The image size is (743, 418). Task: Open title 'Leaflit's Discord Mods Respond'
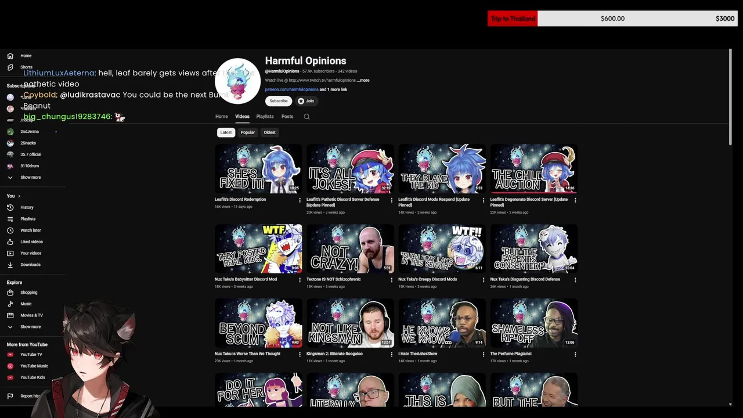click(x=434, y=202)
